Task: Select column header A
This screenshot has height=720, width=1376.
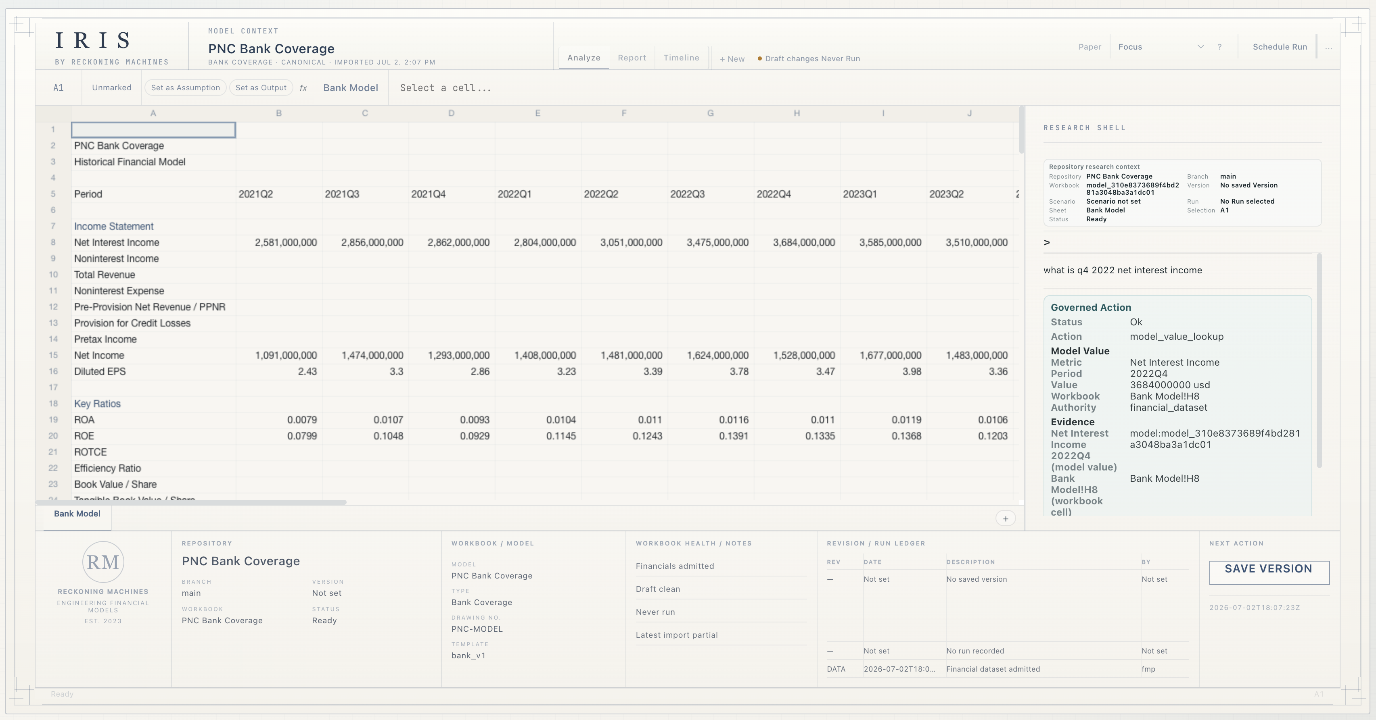Action: (x=153, y=113)
